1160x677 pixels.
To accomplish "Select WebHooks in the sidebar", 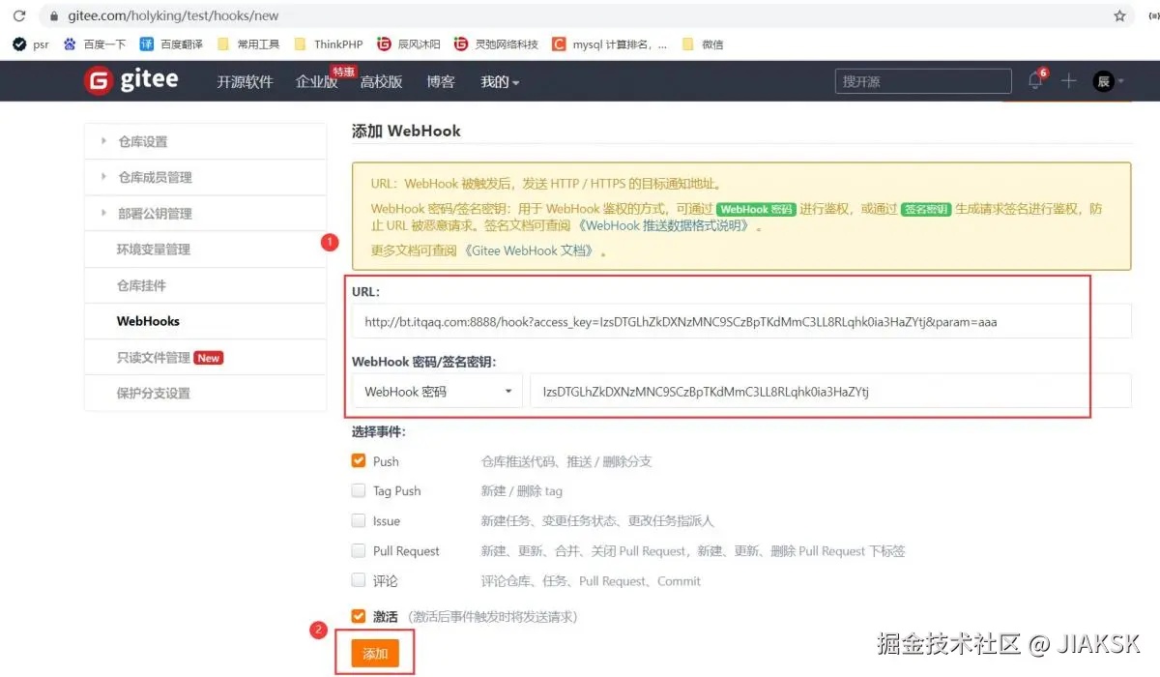I will tap(205, 321).
